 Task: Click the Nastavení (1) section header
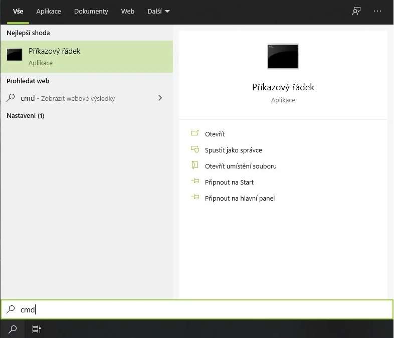click(x=26, y=116)
